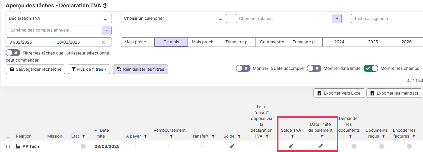Open filter for A payer column
This screenshot has height=152, width=423.
pos(145,136)
